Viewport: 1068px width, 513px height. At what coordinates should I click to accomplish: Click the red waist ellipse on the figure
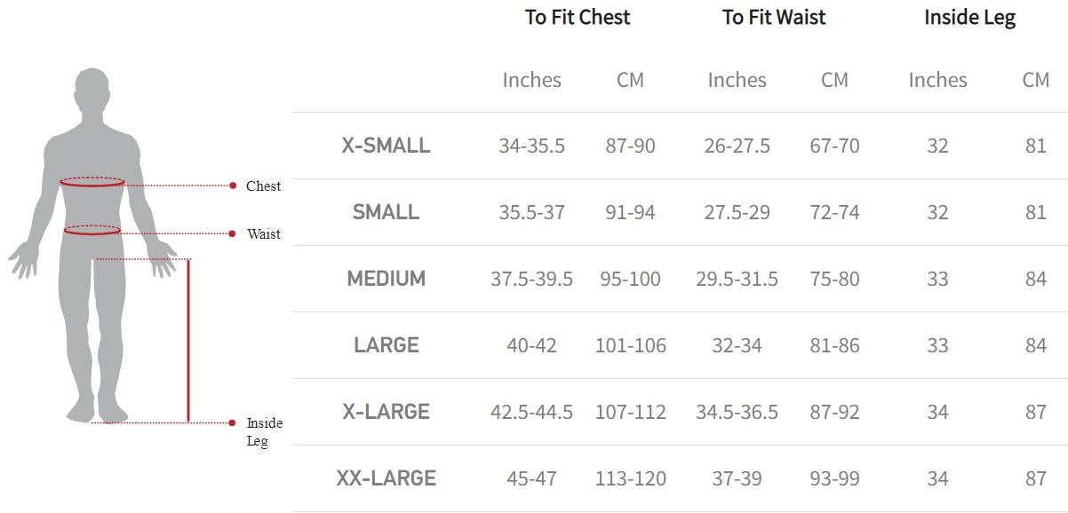point(92,230)
